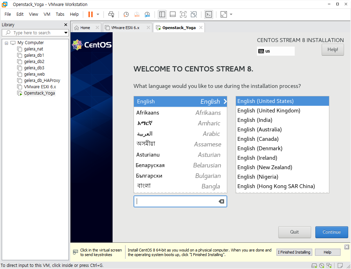This screenshot has height=269, width=351.
Task: Switch to the Home tab
Action: click(x=85, y=28)
